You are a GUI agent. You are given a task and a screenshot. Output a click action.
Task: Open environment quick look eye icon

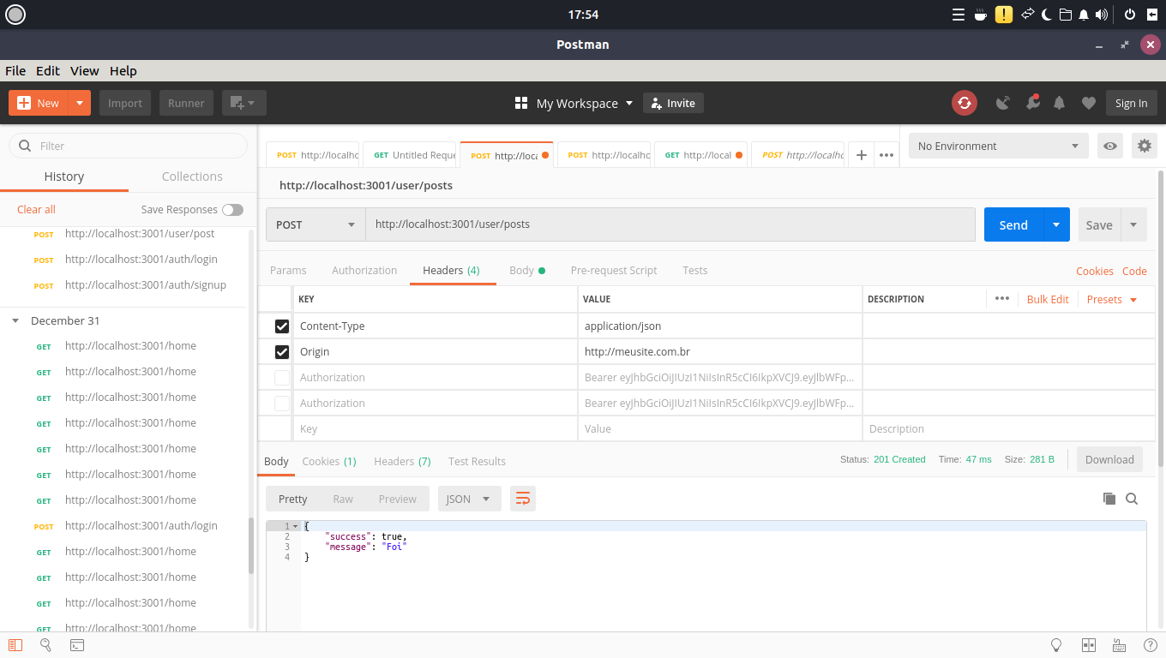coord(1110,146)
